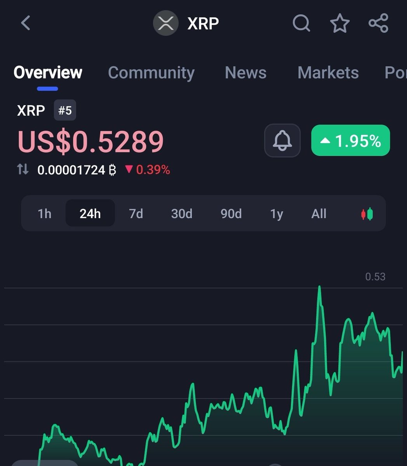Image resolution: width=407 pixels, height=466 pixels.
Task: Tap the back arrow to return
Action: [25, 23]
